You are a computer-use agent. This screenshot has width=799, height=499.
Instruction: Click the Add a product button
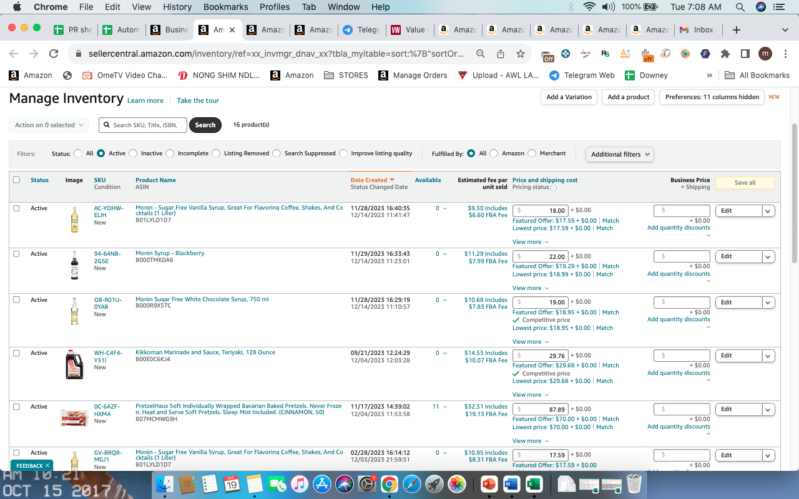pos(629,97)
